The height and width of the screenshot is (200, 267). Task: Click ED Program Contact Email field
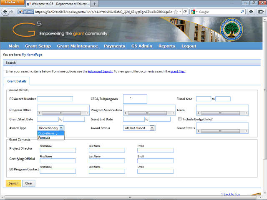click(x=156, y=171)
